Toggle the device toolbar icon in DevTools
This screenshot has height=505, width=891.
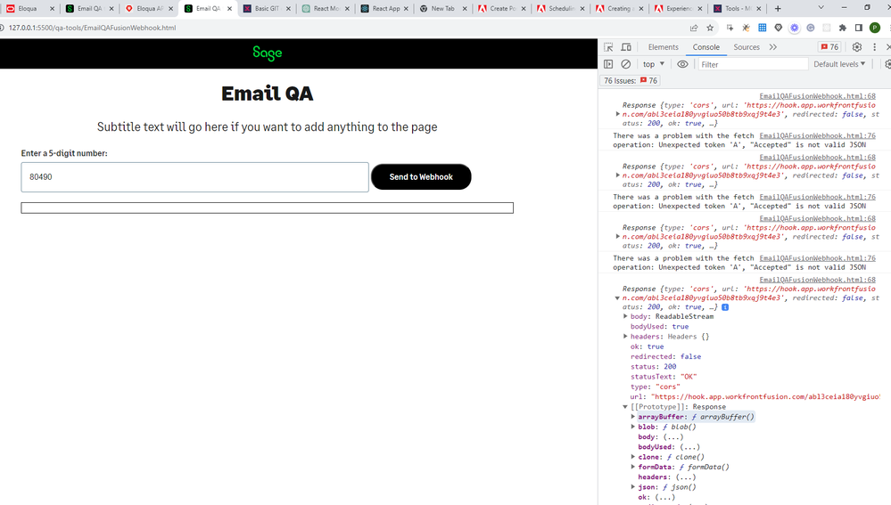pyautogui.click(x=626, y=47)
